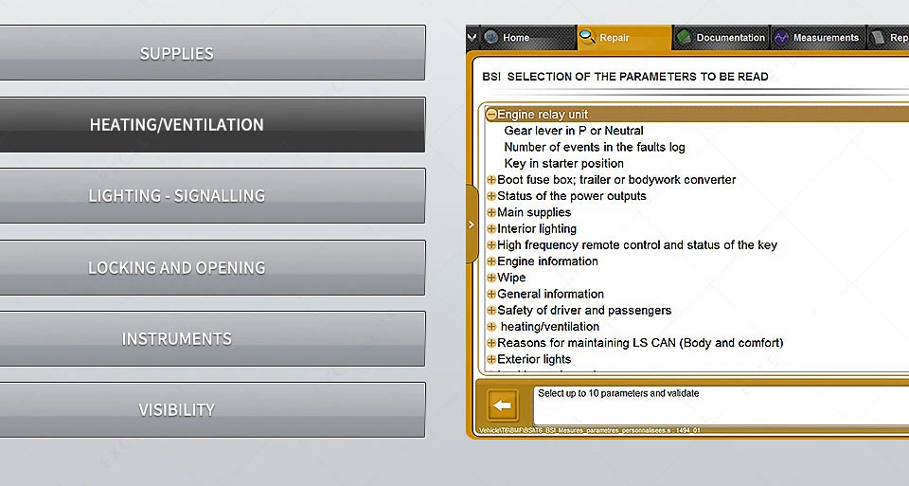Expand the Engine information node
Viewport: 909px width, 486px height.
pyautogui.click(x=491, y=261)
